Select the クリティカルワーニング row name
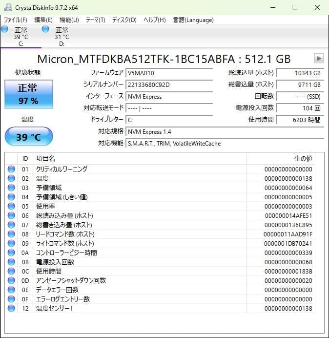 tap(62, 169)
